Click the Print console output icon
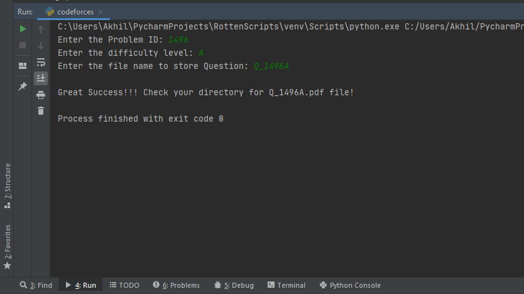Viewport: 524px width, 294px height. click(x=41, y=95)
